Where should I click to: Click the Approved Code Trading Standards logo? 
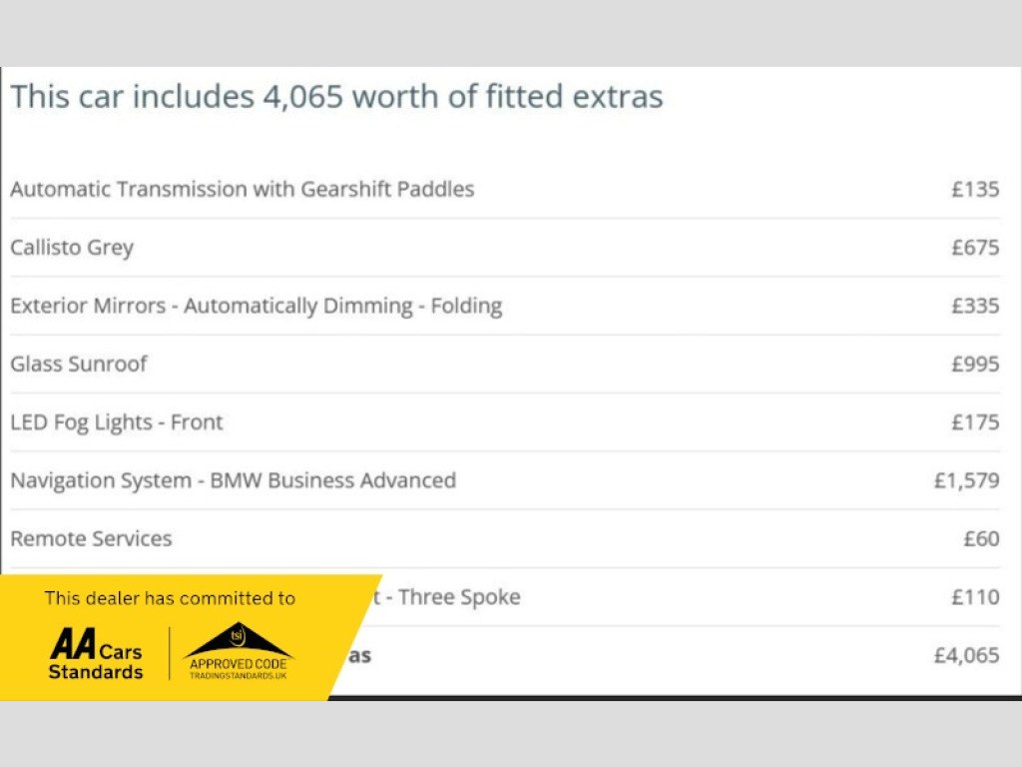[x=240, y=653]
